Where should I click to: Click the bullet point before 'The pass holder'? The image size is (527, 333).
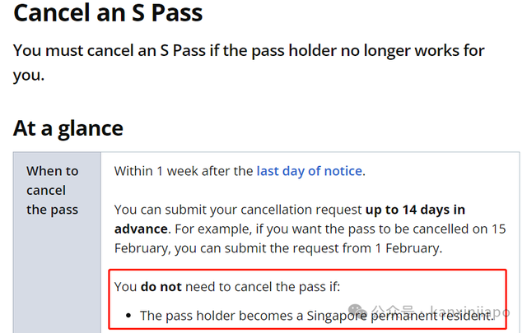(x=128, y=316)
